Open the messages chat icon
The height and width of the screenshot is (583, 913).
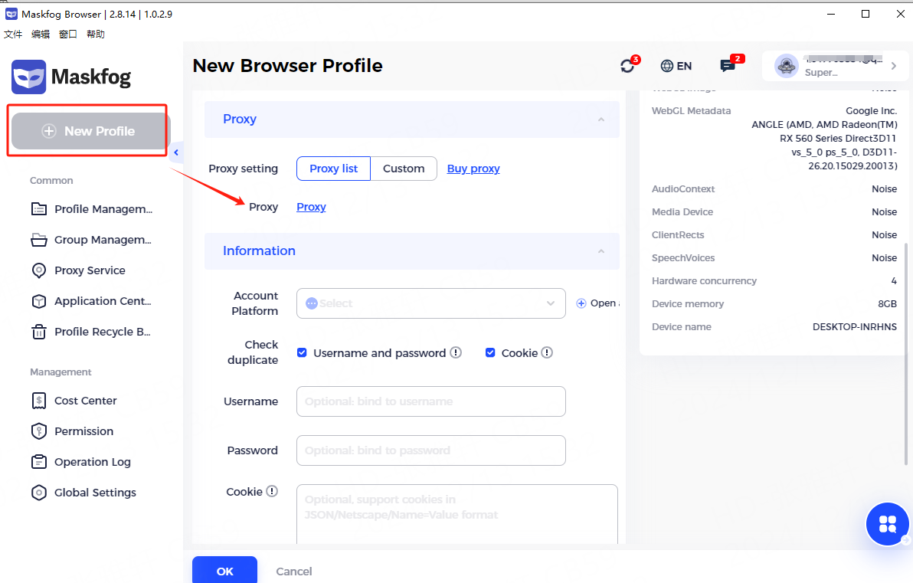pyautogui.click(x=728, y=66)
